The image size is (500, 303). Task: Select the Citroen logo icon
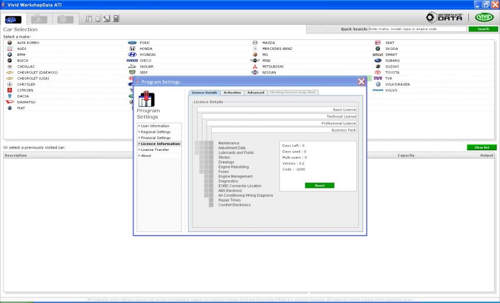pos(9,90)
